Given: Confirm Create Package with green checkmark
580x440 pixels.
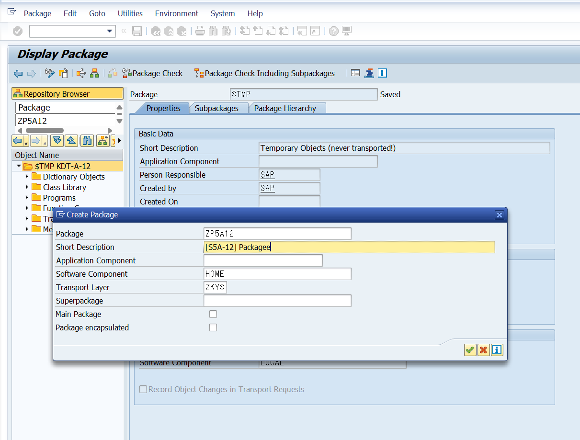Looking at the screenshot, I should pos(470,350).
